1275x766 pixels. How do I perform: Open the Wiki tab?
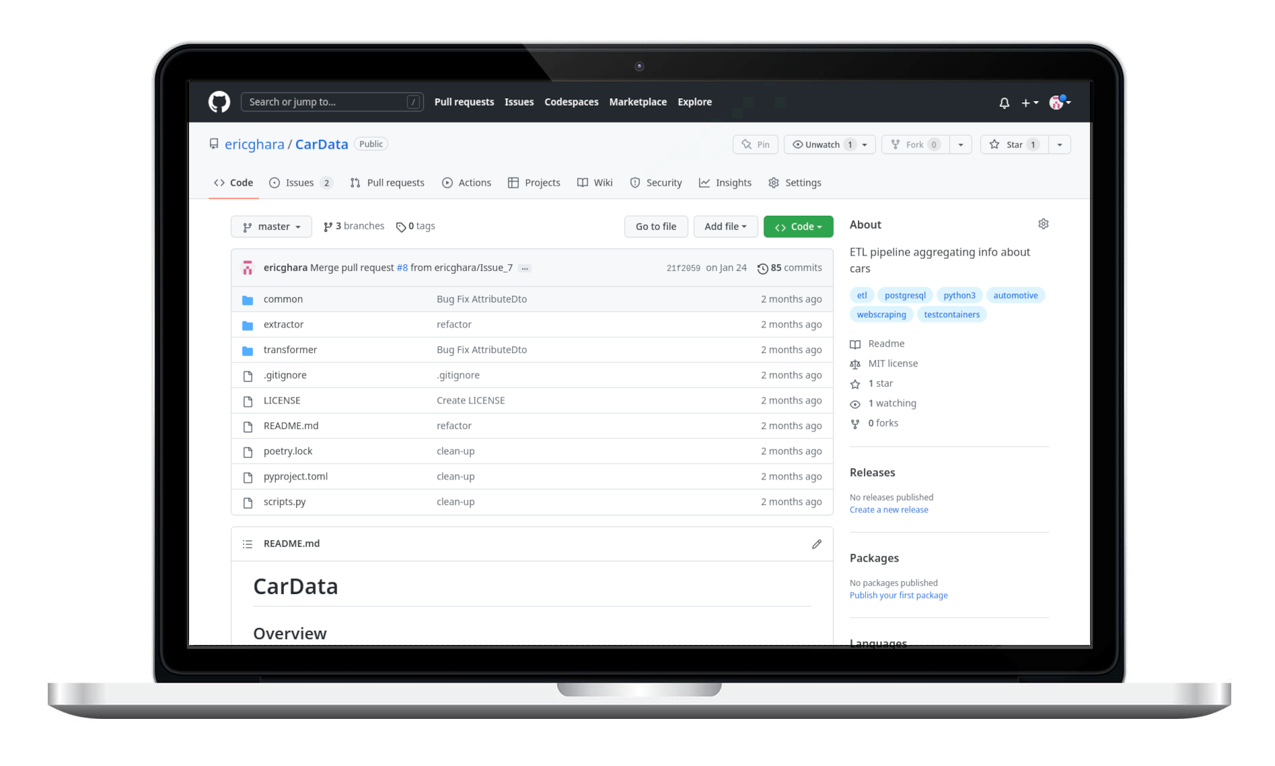point(595,183)
